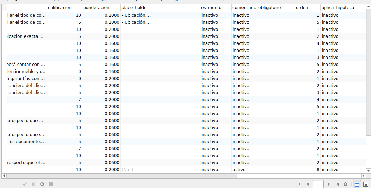Discard changes with the X icon

(33, 184)
